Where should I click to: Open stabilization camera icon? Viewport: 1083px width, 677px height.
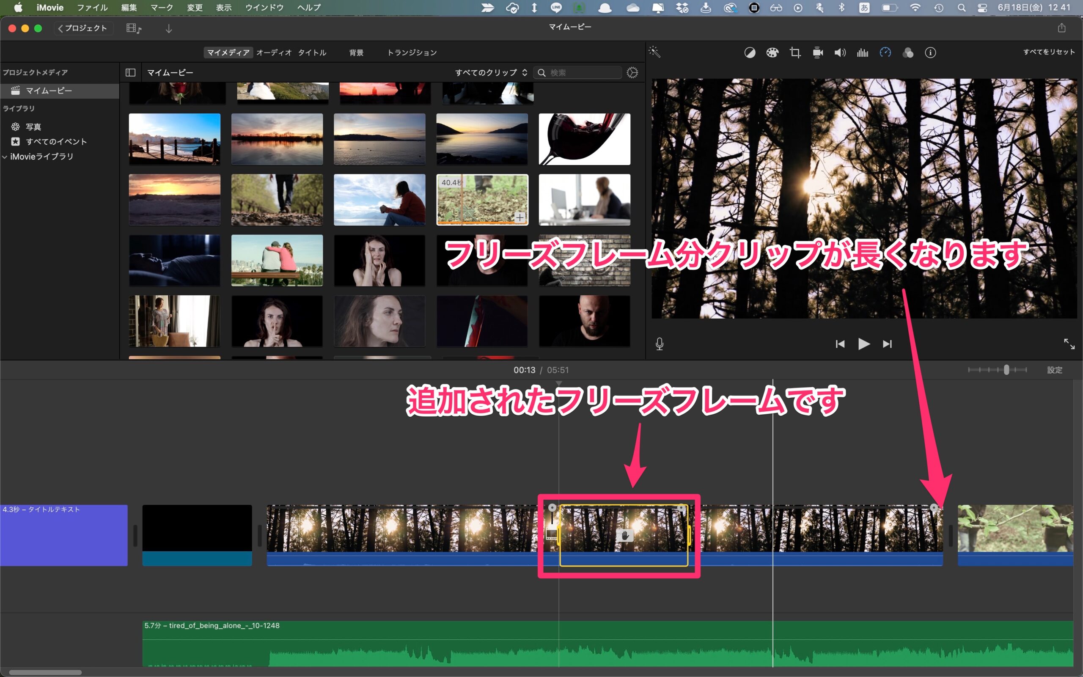[x=818, y=53]
